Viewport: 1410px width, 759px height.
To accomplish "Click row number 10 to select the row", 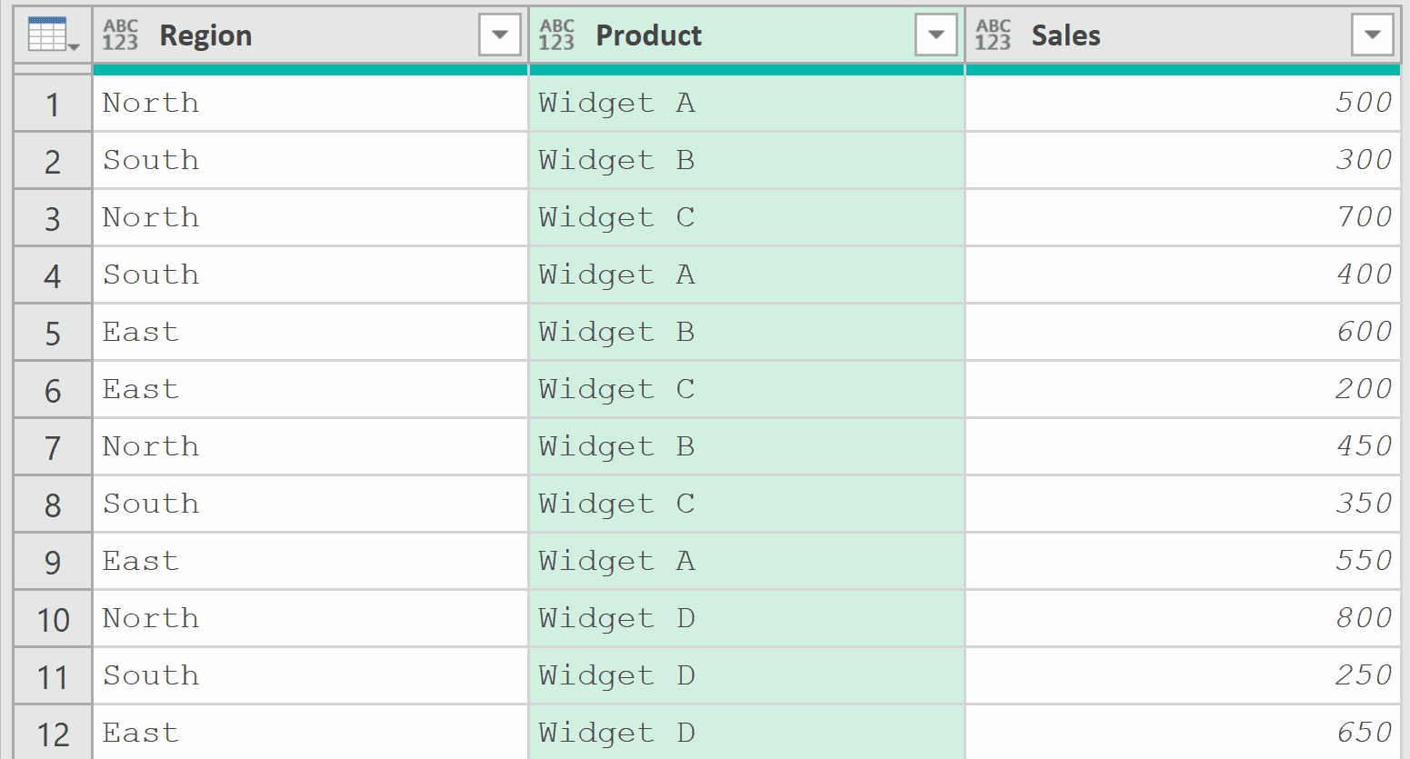I will tap(52, 618).
